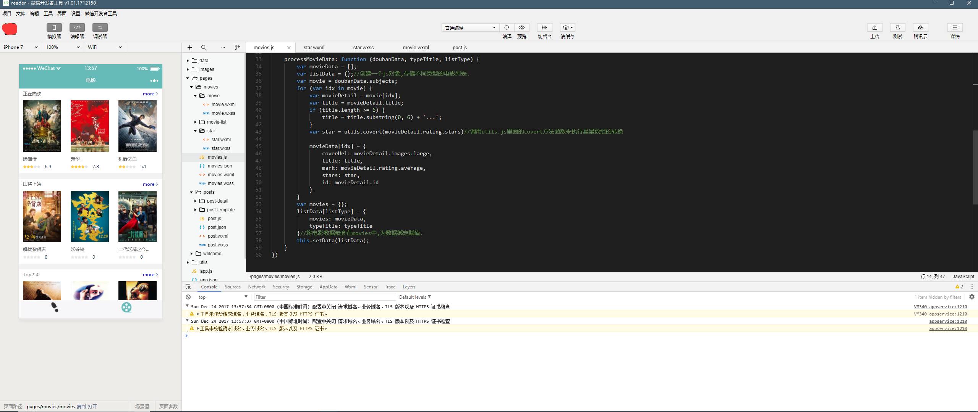Toggle the simulator panel button
Image resolution: width=978 pixels, height=412 pixels.
tap(54, 27)
